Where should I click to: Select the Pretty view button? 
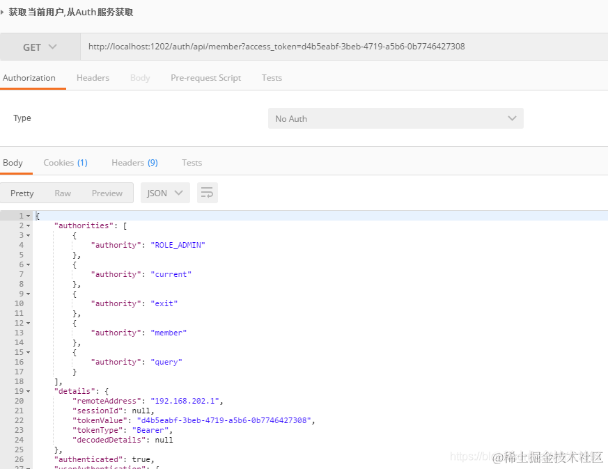click(x=22, y=193)
